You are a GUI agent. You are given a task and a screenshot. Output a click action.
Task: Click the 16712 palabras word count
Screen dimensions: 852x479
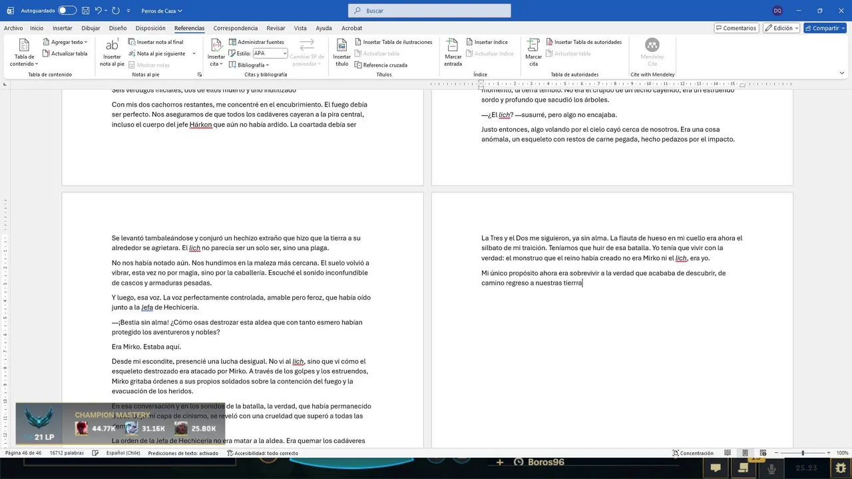67,453
